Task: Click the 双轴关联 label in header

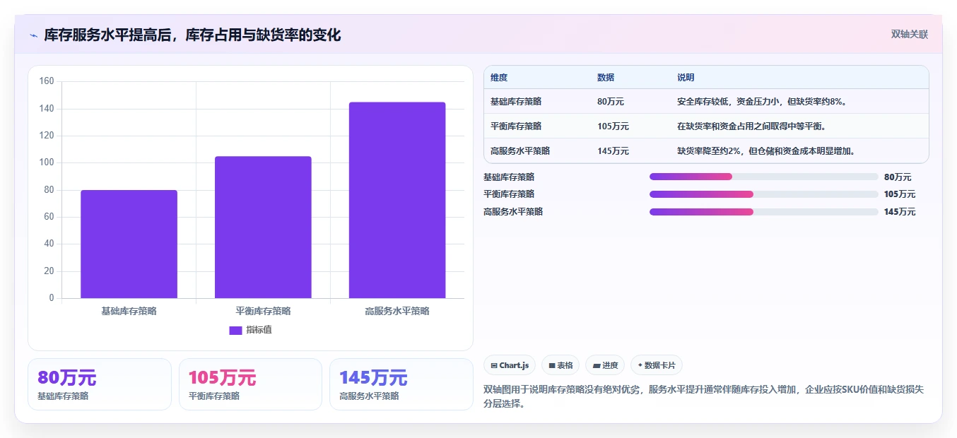Action: [909, 34]
